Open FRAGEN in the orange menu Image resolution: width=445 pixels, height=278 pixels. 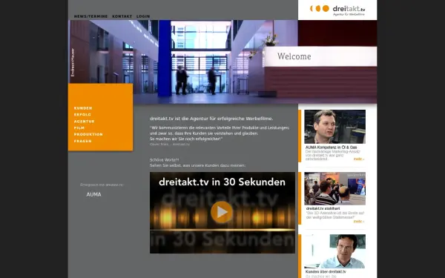point(82,141)
